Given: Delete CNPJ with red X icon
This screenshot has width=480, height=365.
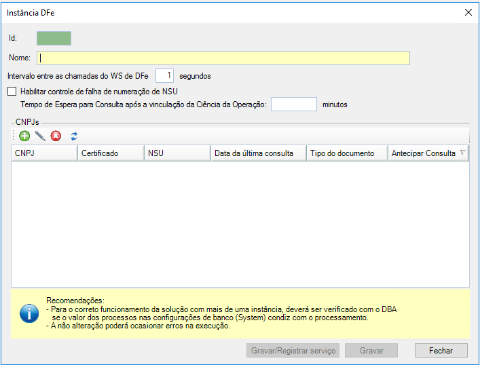Looking at the screenshot, I should click(56, 136).
